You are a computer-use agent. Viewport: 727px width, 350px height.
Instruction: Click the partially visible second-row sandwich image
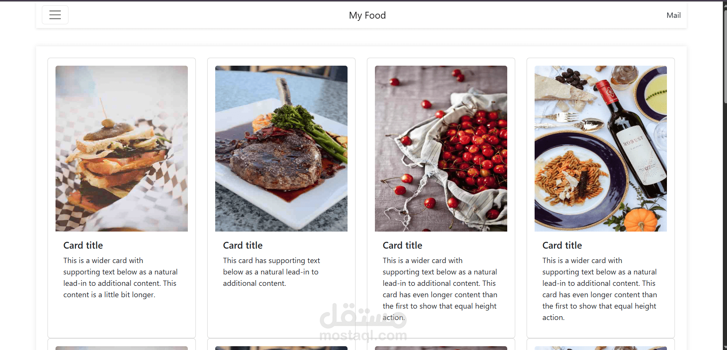point(122,348)
